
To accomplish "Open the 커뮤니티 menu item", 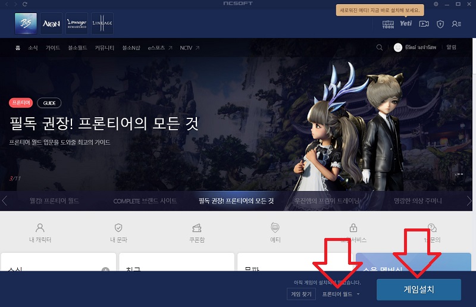I will point(104,48).
